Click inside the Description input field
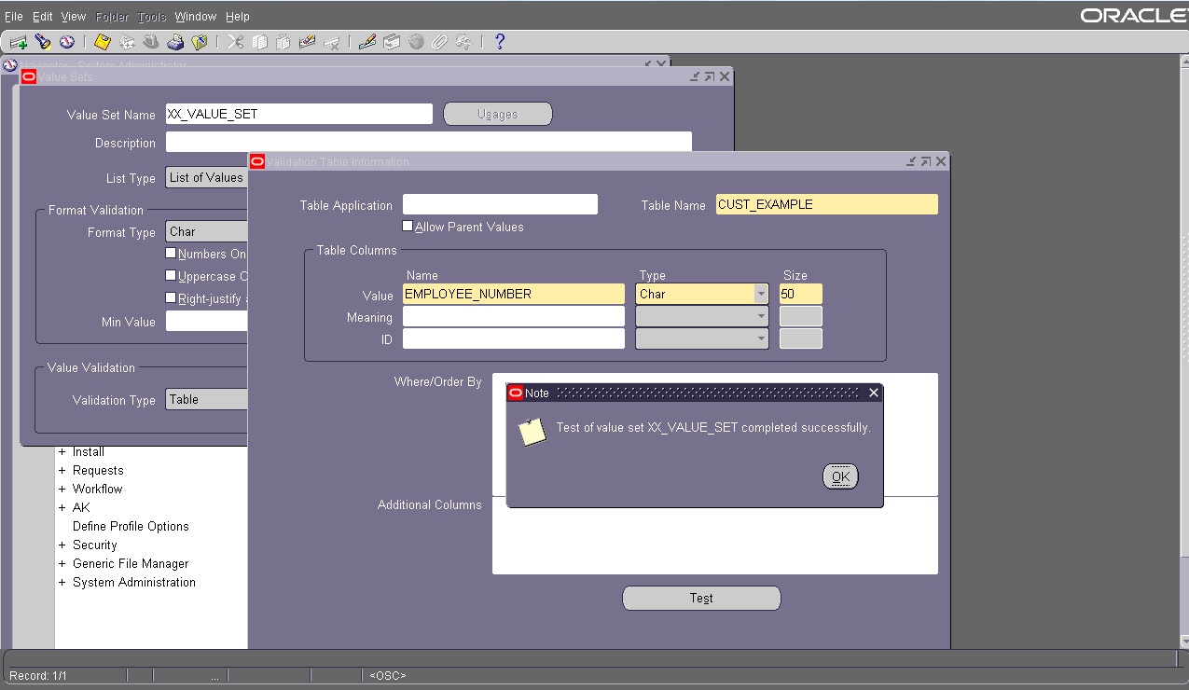The height and width of the screenshot is (690, 1189). coord(373,141)
